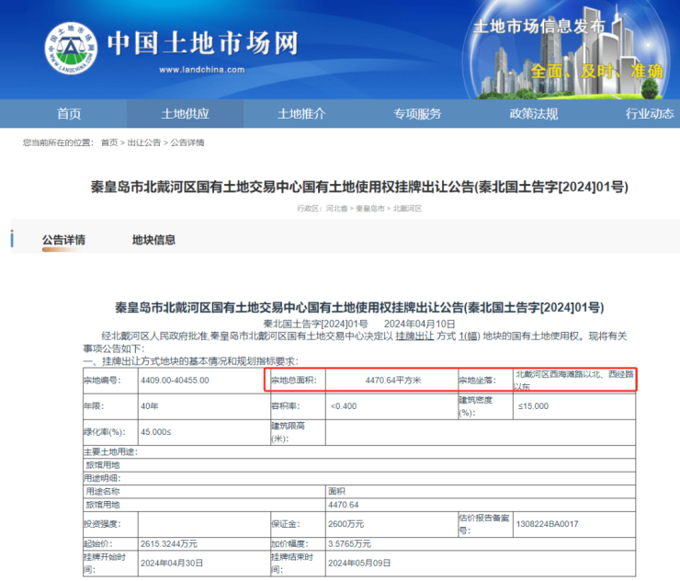
Task: Click 出让公告 breadcrumb link
Action: click(143, 142)
